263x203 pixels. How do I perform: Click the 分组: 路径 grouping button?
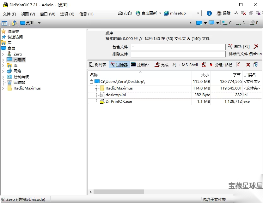(221, 65)
